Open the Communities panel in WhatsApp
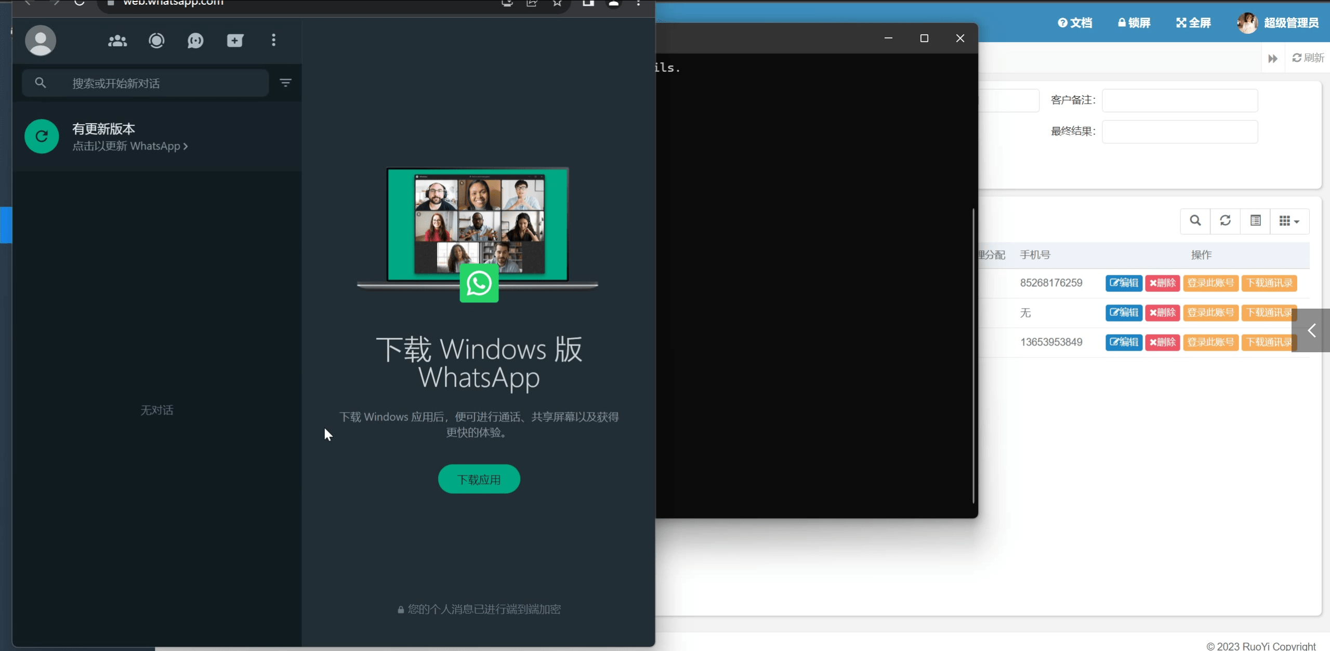The height and width of the screenshot is (651, 1330). point(117,41)
